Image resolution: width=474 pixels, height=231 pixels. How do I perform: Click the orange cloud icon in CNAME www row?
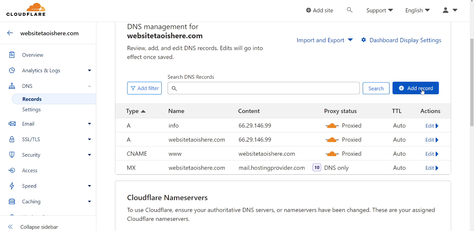pyautogui.click(x=332, y=154)
